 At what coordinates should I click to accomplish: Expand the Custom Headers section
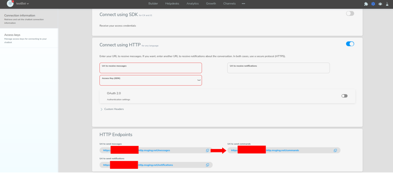102,109
